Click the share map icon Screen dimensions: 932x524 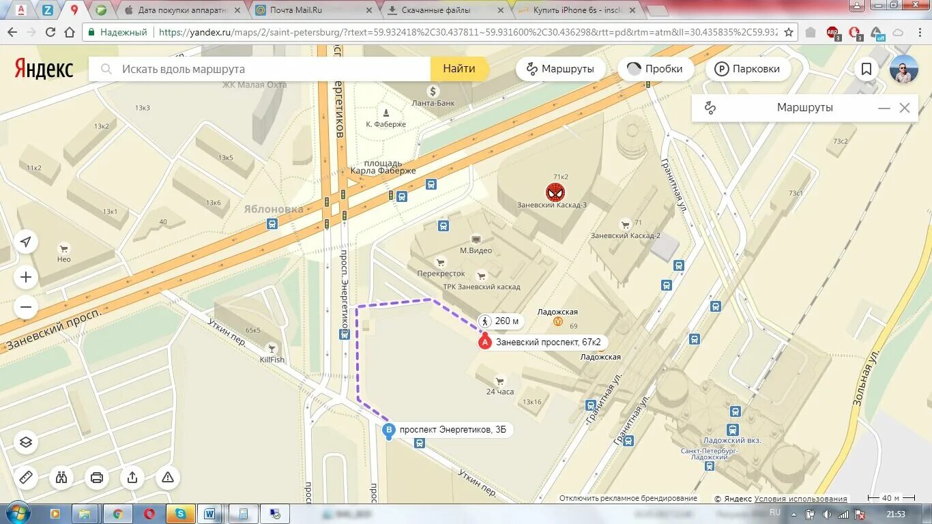coord(132,478)
